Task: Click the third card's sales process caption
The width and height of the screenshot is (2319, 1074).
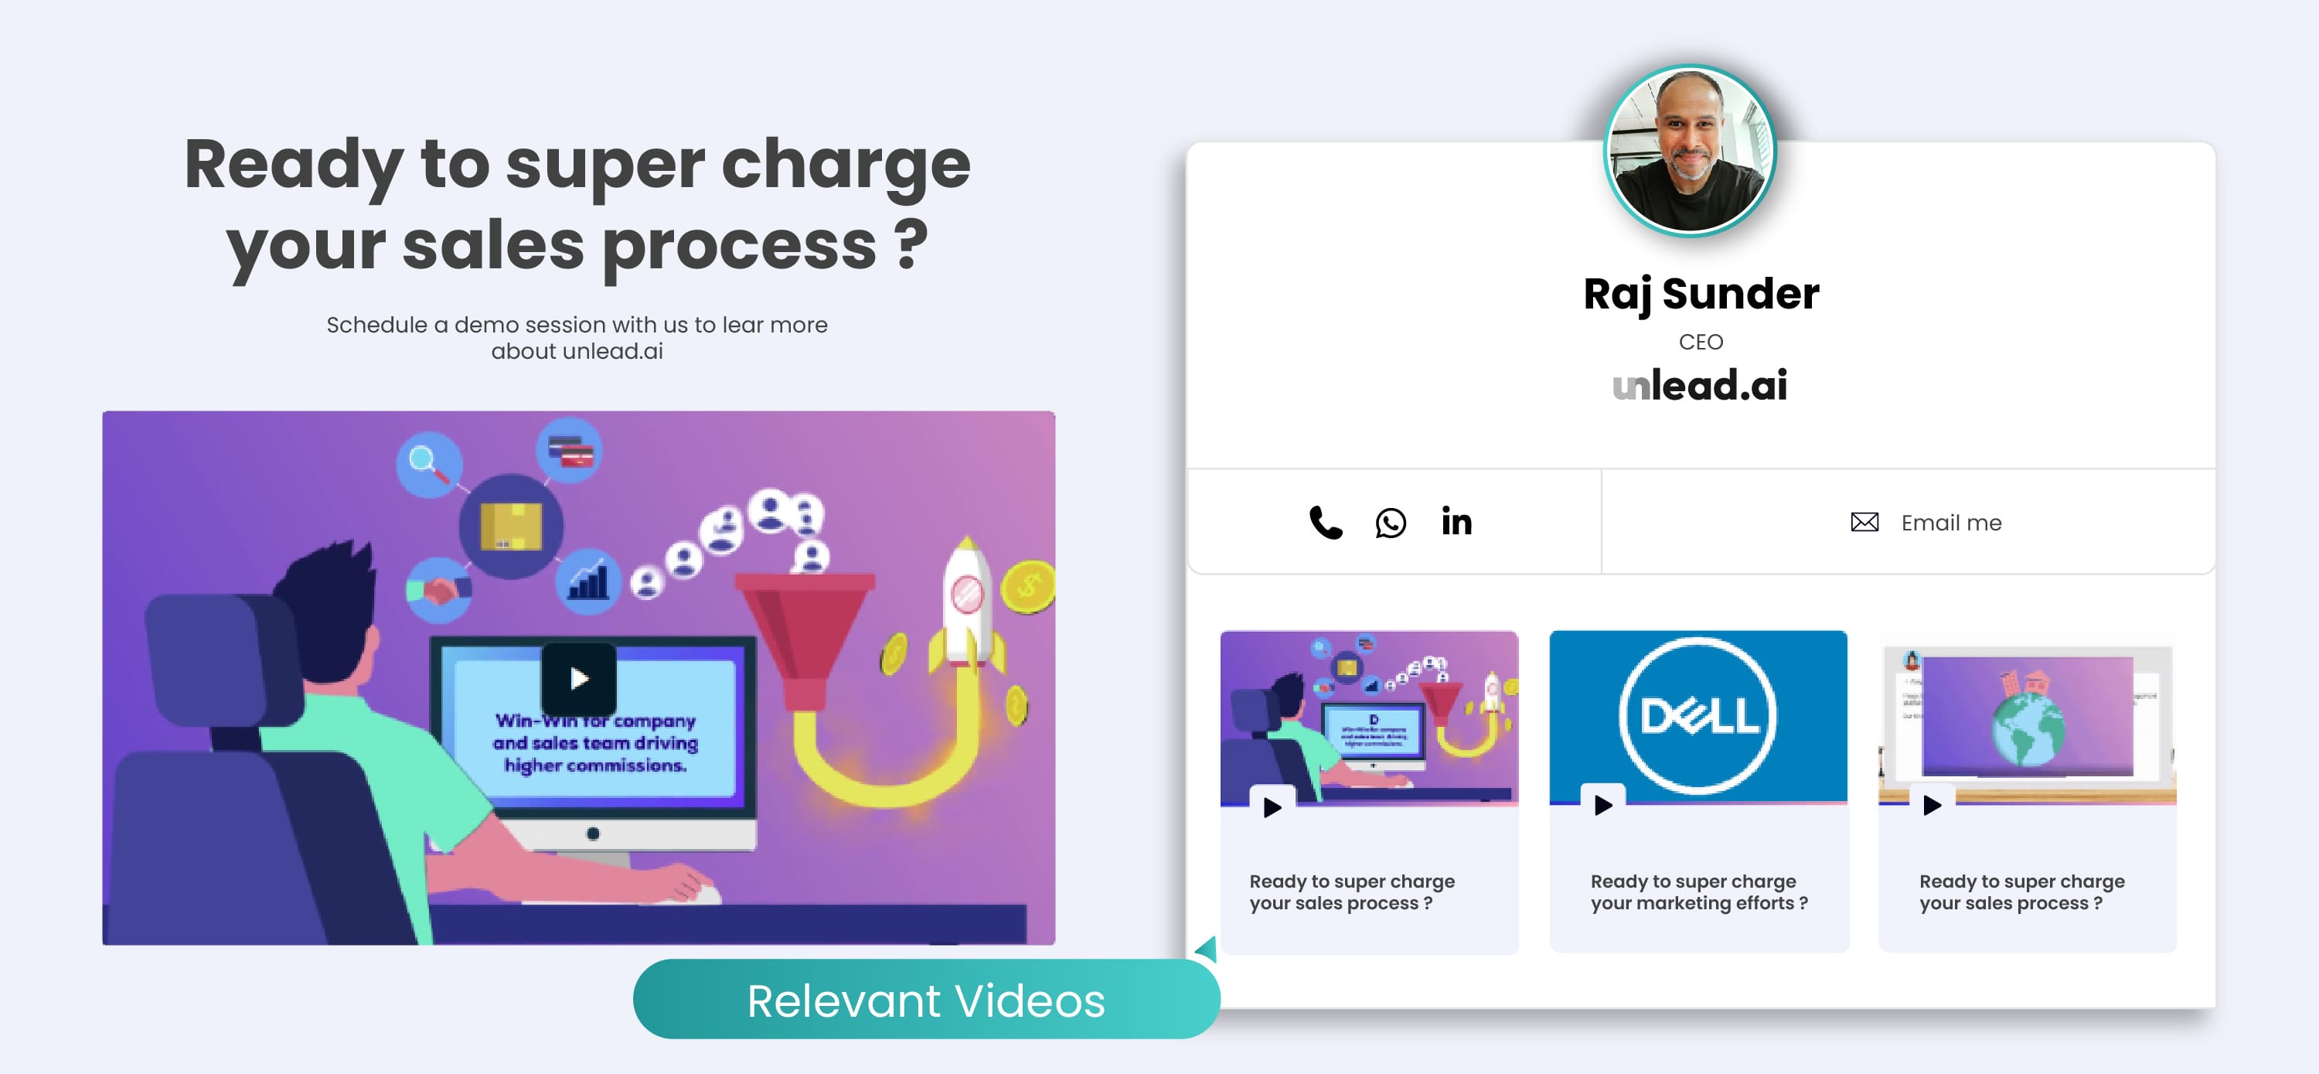Action: 2021,892
